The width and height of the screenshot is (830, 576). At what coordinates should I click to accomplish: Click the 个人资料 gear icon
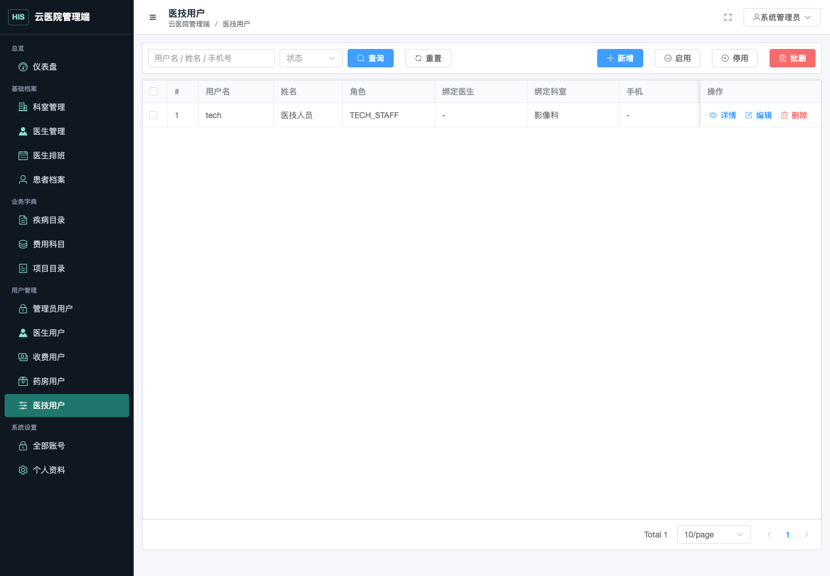coord(23,470)
